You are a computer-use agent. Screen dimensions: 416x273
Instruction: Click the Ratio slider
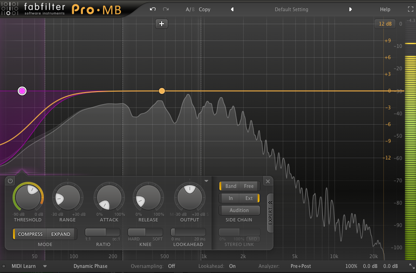(102, 232)
